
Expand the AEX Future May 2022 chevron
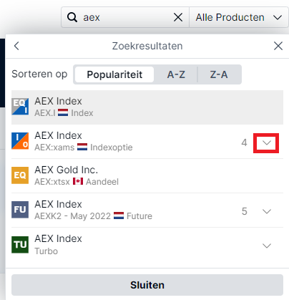267,211
